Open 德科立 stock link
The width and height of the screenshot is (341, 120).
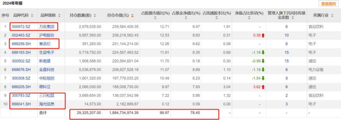(x=45, y=87)
